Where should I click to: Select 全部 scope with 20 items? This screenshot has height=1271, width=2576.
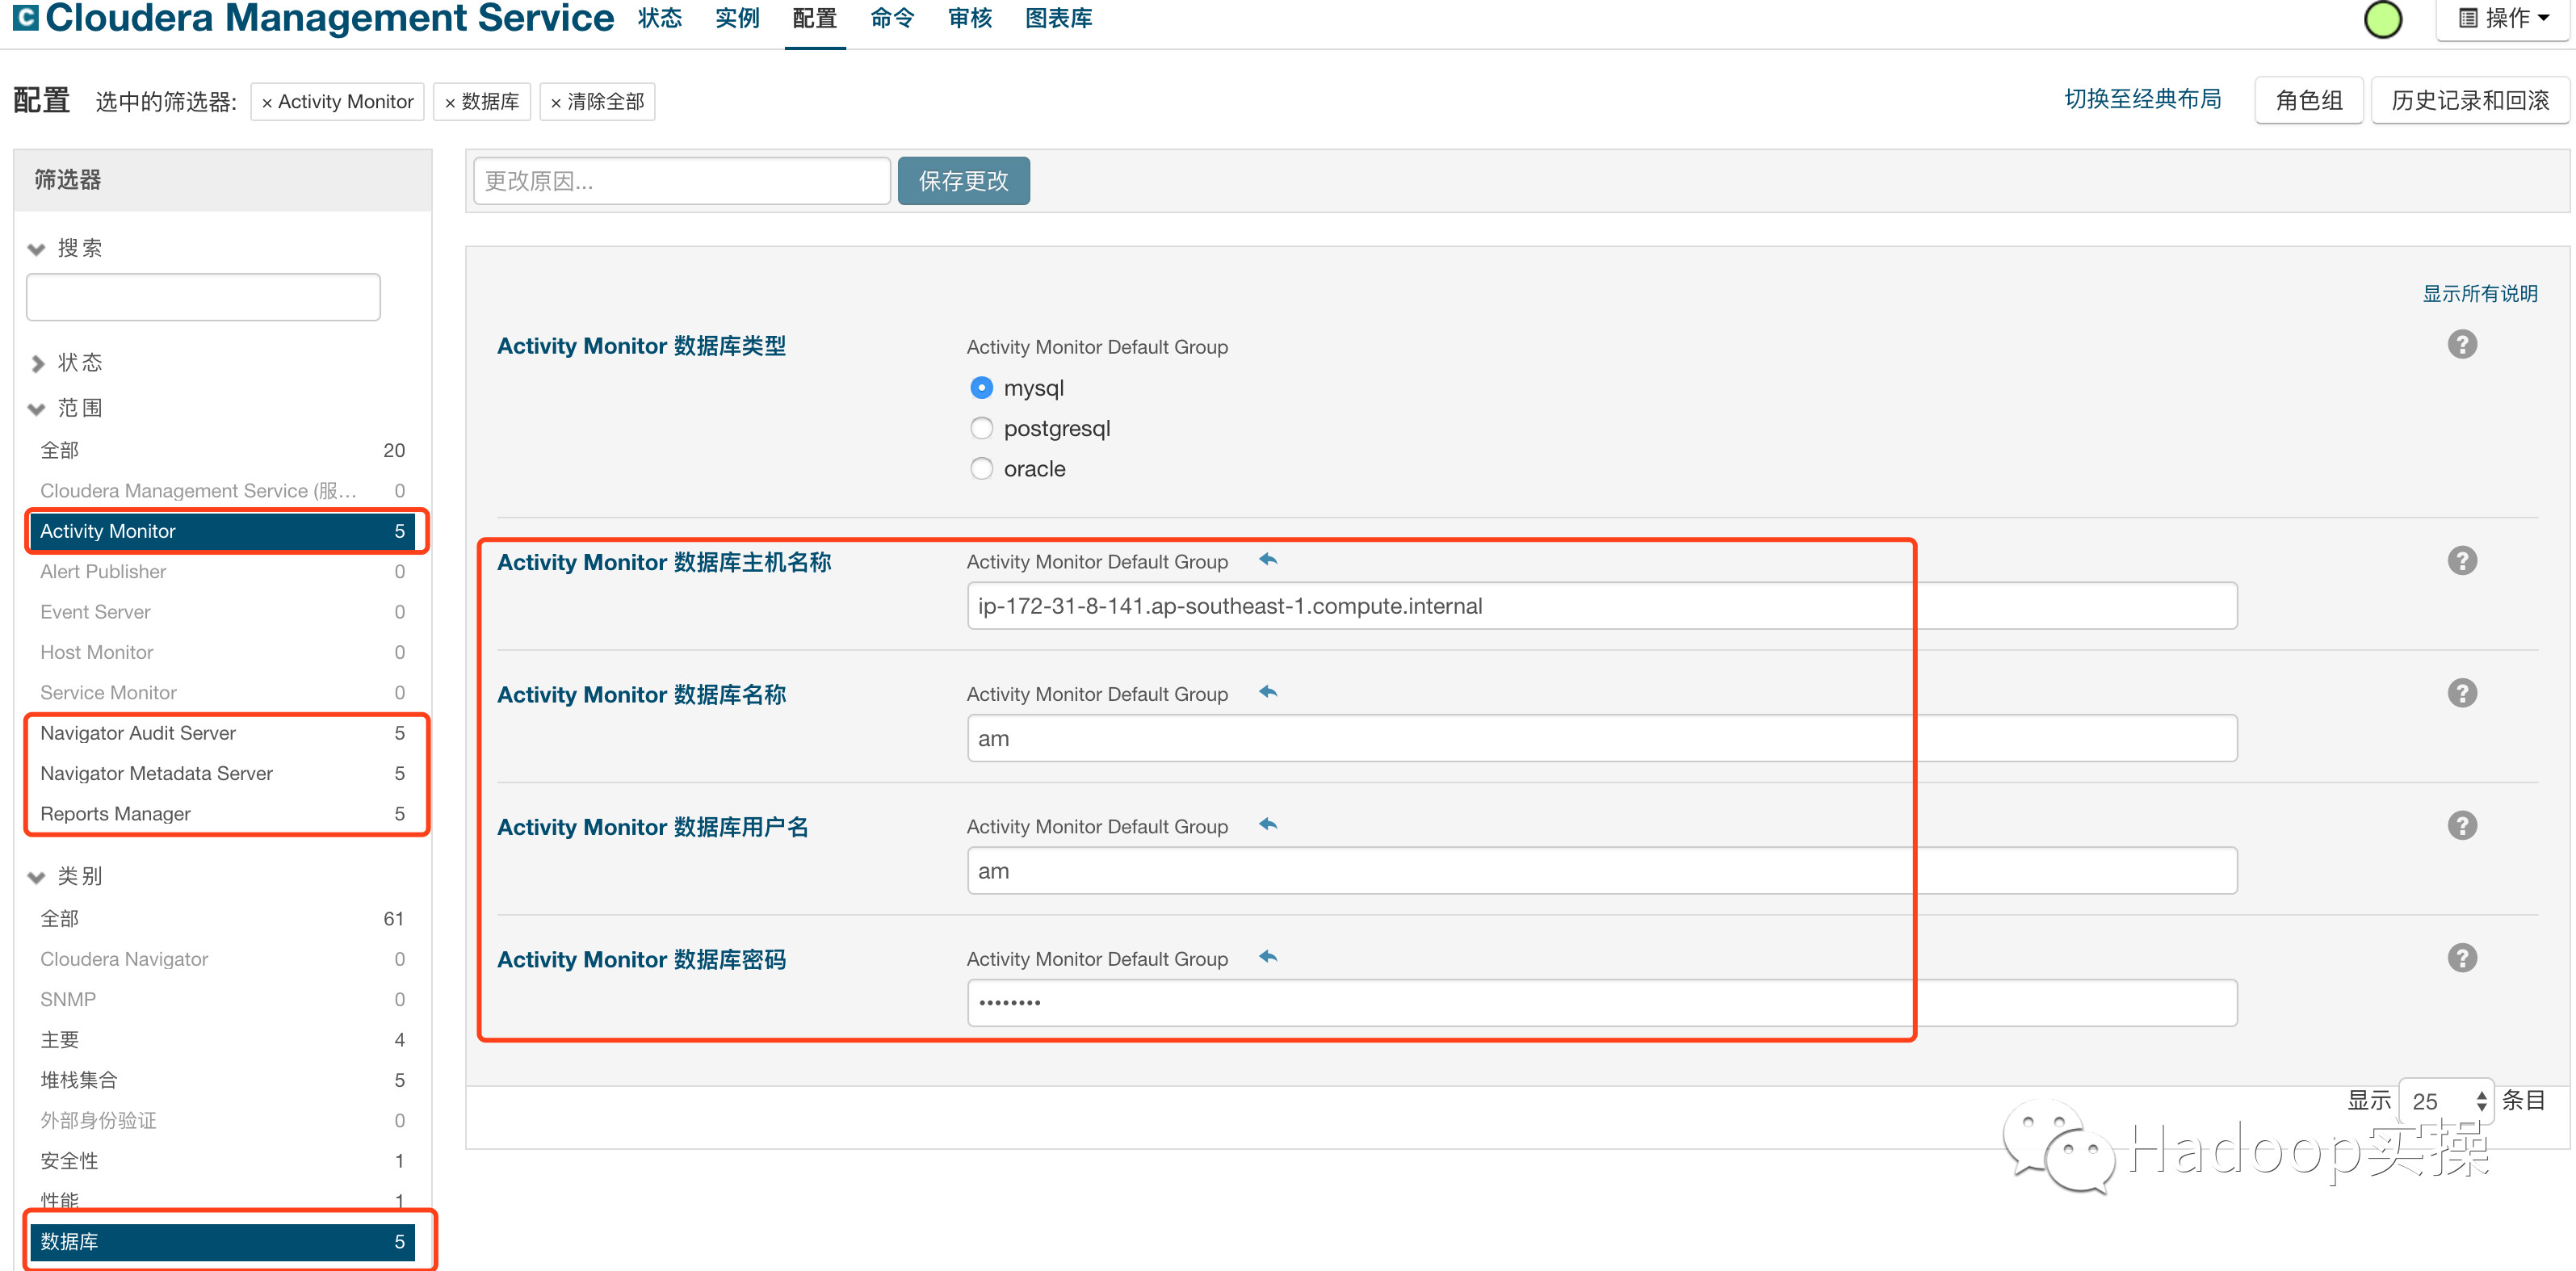[222, 450]
